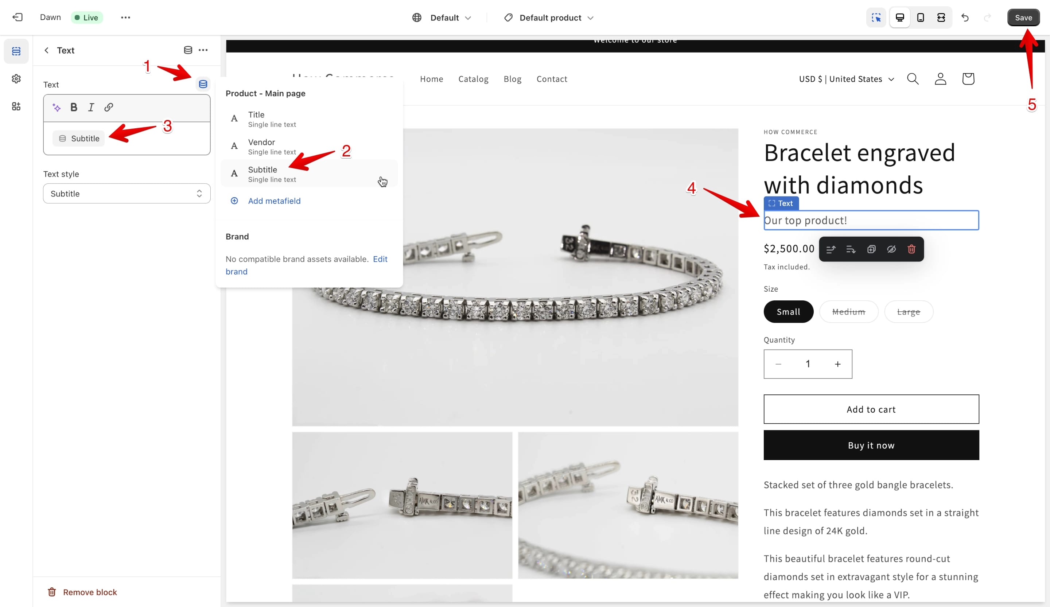Choose the Title metafield option
The height and width of the screenshot is (607, 1050).
point(309,119)
